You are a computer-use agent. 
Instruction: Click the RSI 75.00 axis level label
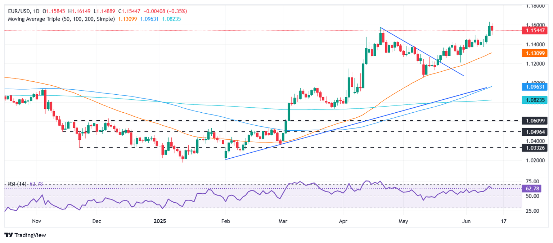point(533,181)
